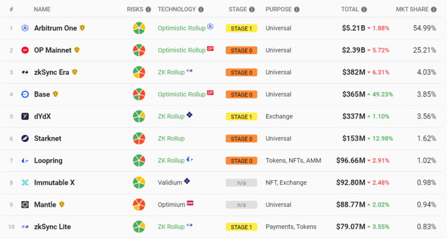This screenshot has width=447, height=238.
Task: Click the Tokens, NFTs, AMM purpose text
Action: click(293, 160)
